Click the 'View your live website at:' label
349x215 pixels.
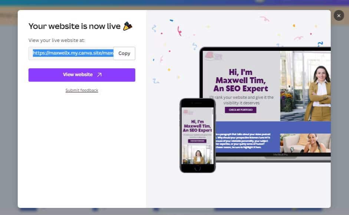(x=57, y=40)
